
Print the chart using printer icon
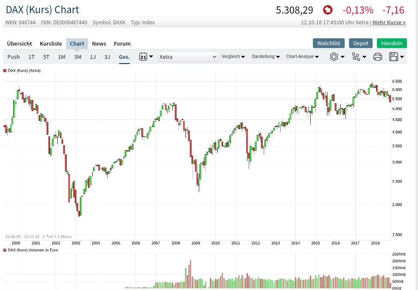pyautogui.click(x=377, y=57)
